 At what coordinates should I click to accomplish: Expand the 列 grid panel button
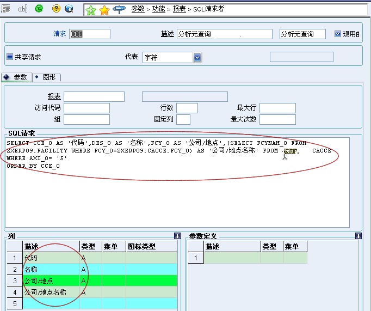177,236
